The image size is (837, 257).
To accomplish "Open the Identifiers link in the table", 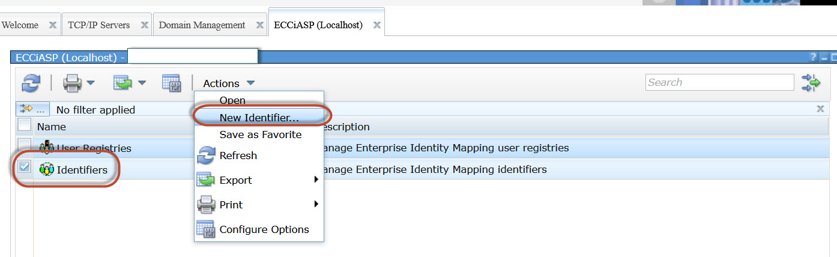I will [82, 170].
